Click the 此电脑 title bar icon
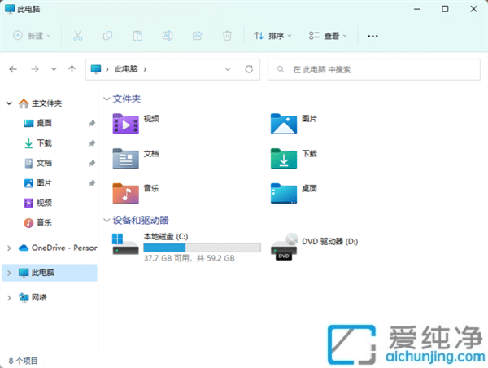Image resolution: width=488 pixels, height=368 pixels. pos(10,9)
